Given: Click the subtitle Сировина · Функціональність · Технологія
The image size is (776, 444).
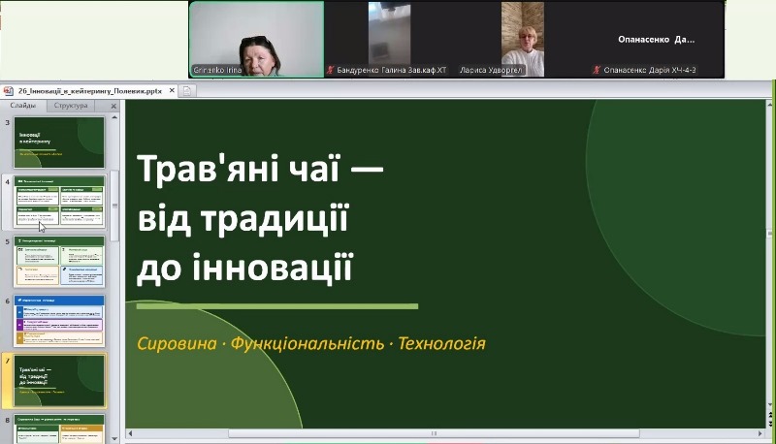Looking at the screenshot, I should (x=310, y=343).
